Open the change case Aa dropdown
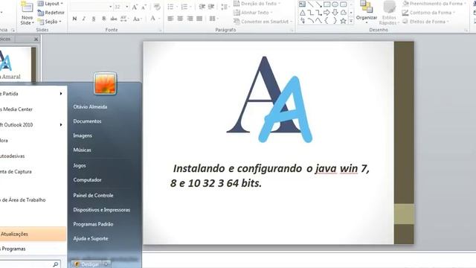Viewport: 476px width, 268px height. coord(137,19)
